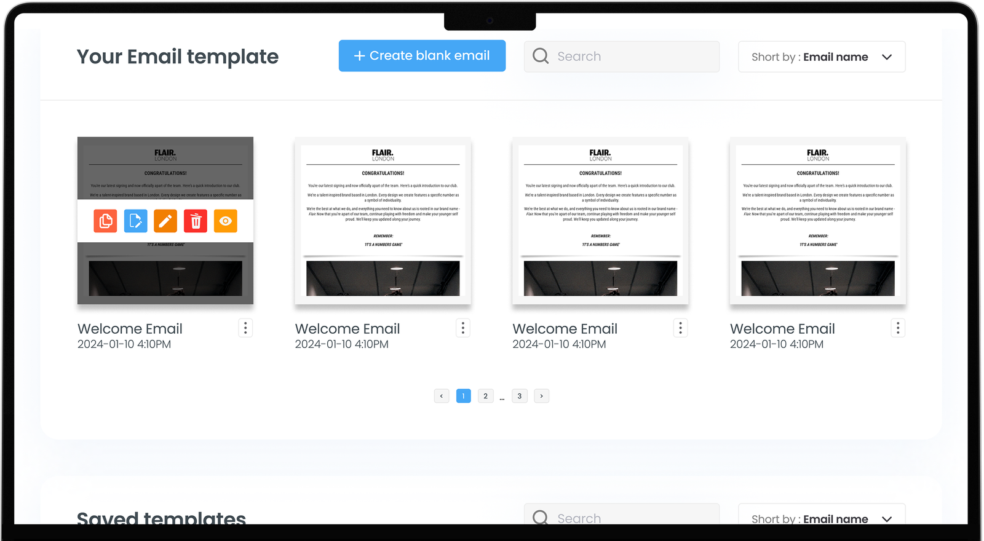Click first card's date 2024-01-10 4:10PM
Screen dimensions: 984x541
124,344
